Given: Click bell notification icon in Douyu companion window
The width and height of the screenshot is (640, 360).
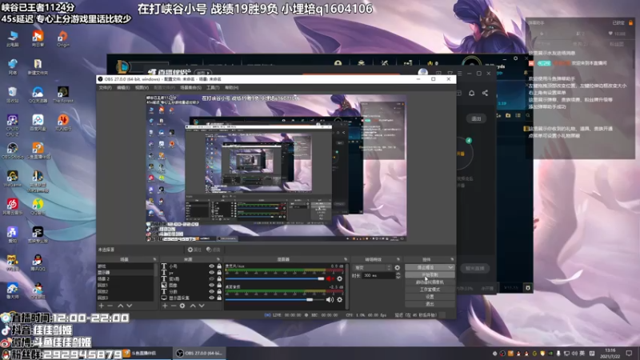Looking at the screenshot, I should [x=471, y=93].
